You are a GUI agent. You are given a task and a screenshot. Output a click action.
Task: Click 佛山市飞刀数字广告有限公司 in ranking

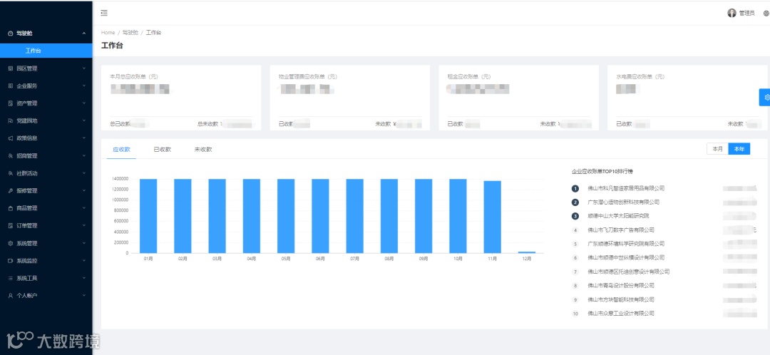click(621, 230)
